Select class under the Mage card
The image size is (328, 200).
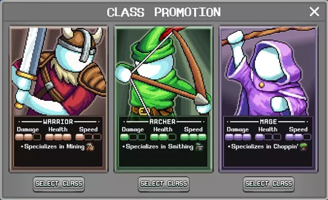coord(269,184)
